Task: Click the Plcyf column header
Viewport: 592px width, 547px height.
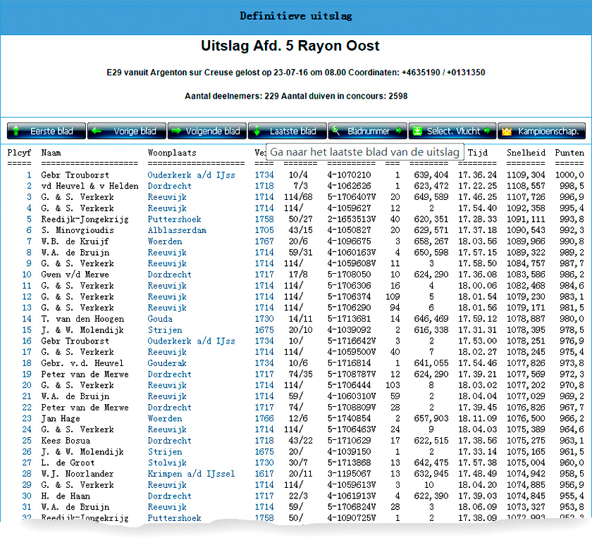Action: [x=19, y=153]
